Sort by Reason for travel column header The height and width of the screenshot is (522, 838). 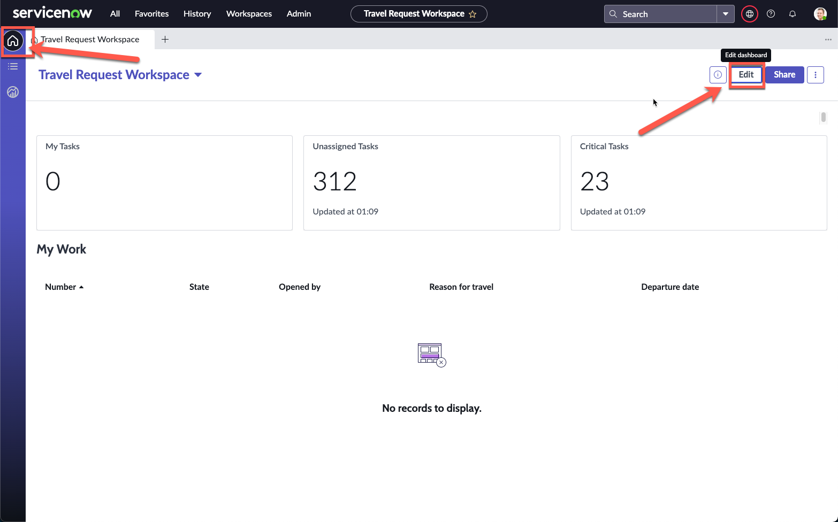[461, 287]
